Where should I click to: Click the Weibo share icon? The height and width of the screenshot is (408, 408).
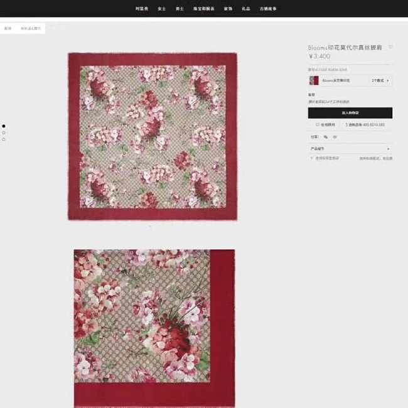click(x=335, y=136)
